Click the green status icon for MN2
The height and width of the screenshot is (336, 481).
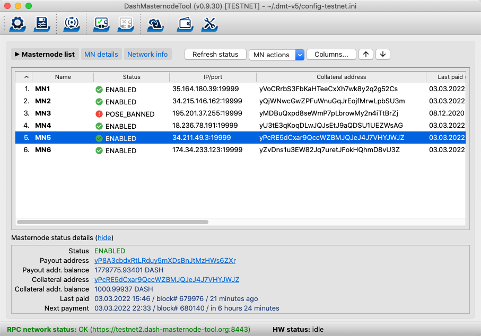coord(99,102)
